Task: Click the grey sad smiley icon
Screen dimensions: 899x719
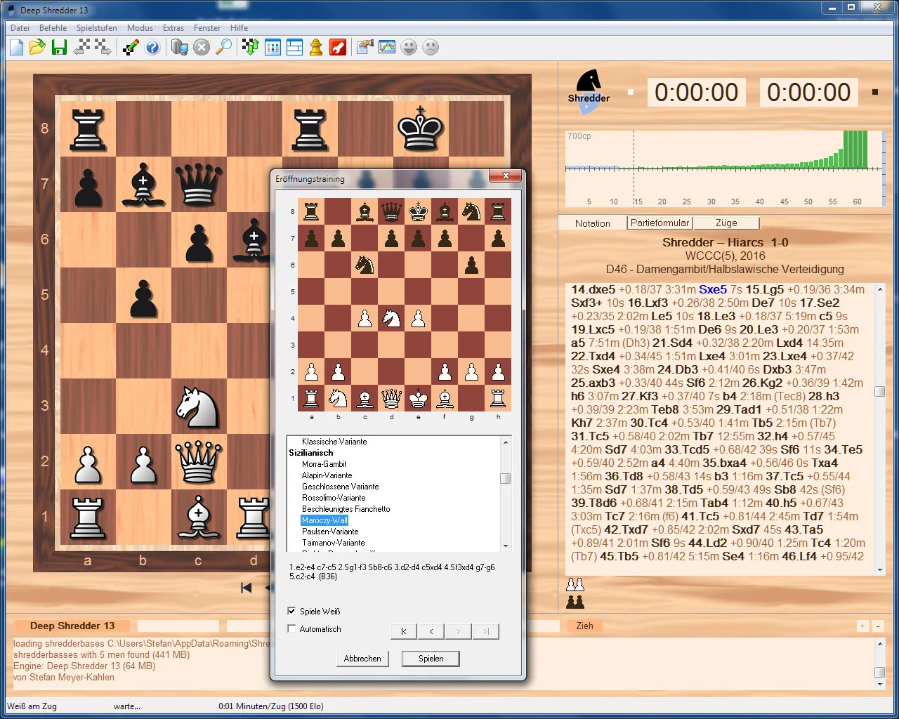Action: [431, 47]
